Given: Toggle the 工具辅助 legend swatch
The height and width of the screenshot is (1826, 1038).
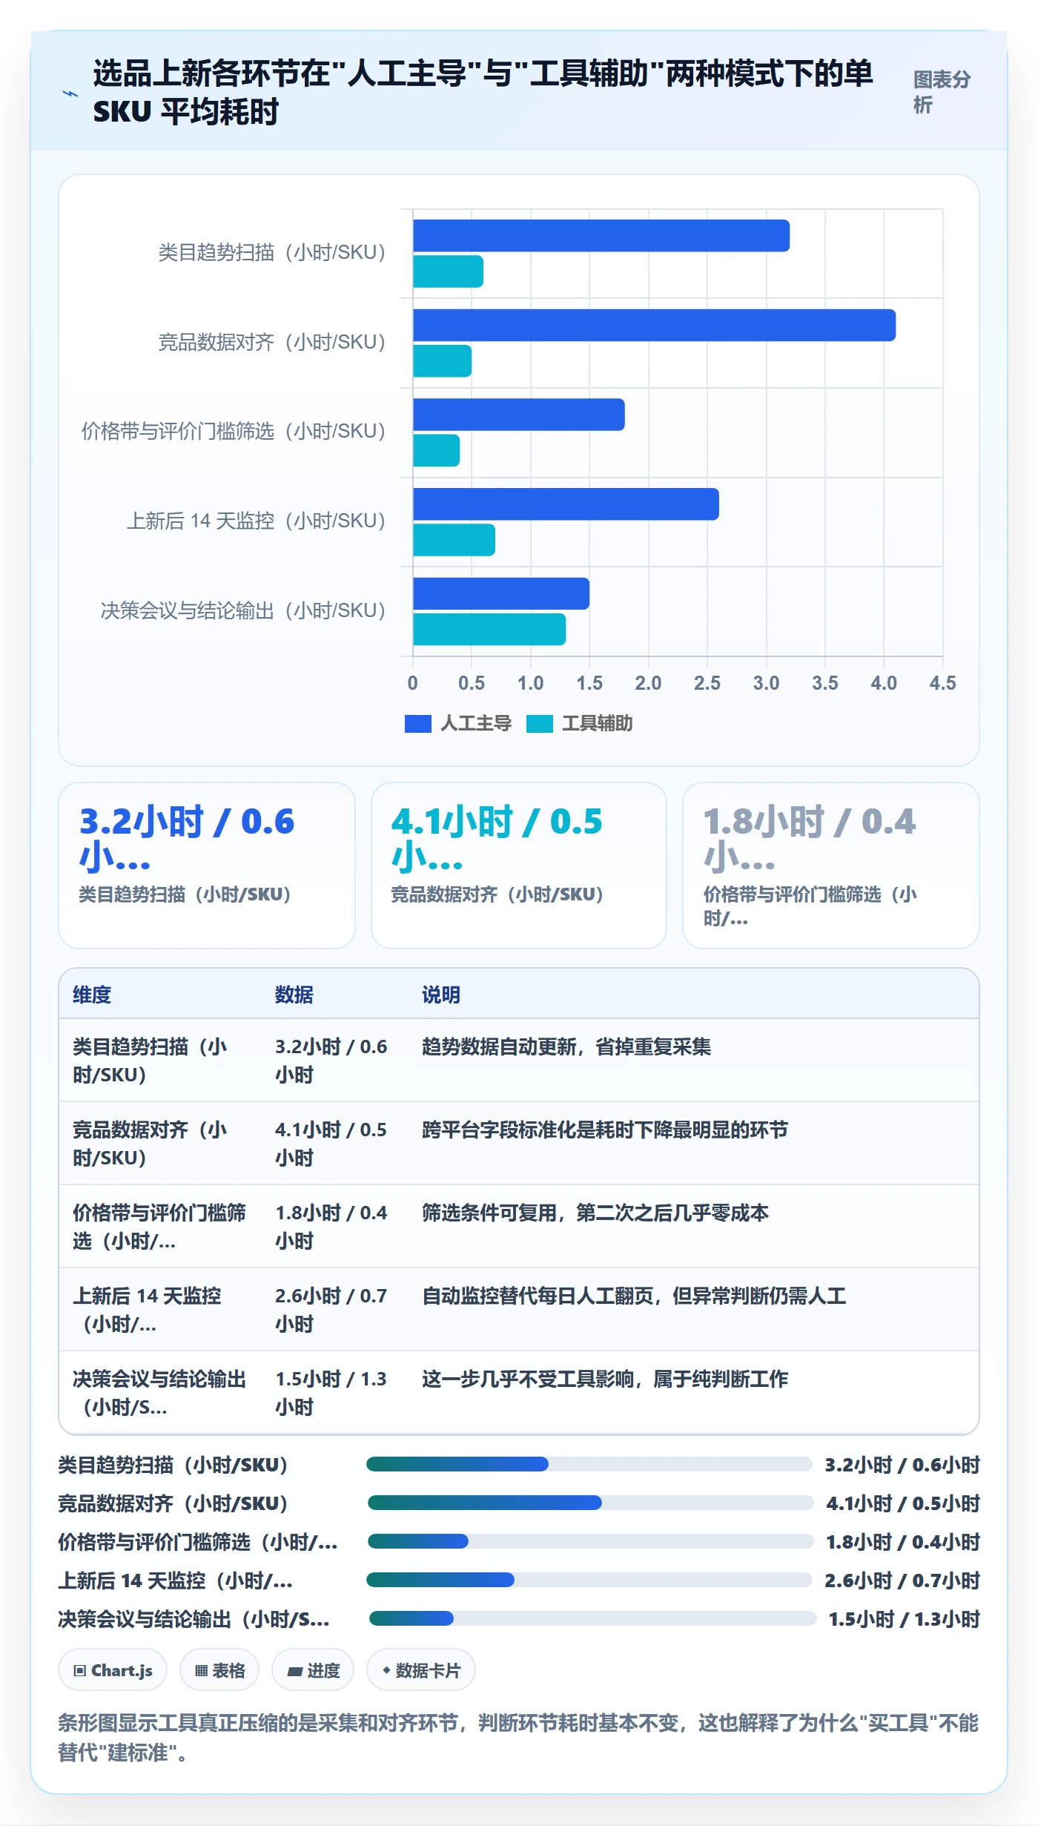Looking at the screenshot, I should pyautogui.click(x=540, y=723).
